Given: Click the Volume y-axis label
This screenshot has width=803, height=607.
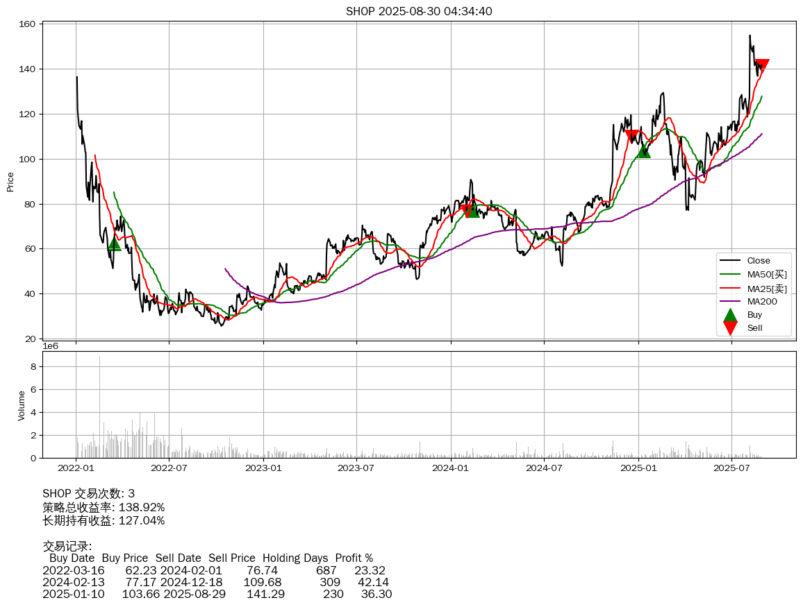Looking at the screenshot, I should click(22, 405).
